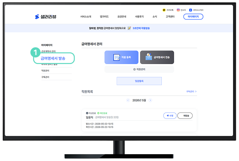
Task: Click the 수정 button on the employee card
Action: tap(170, 116)
